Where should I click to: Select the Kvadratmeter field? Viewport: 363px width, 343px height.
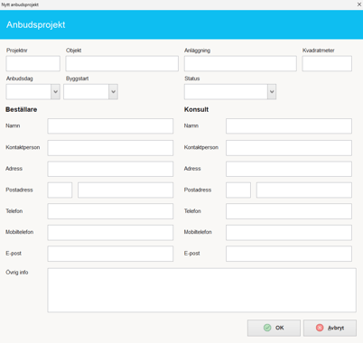point(327,63)
